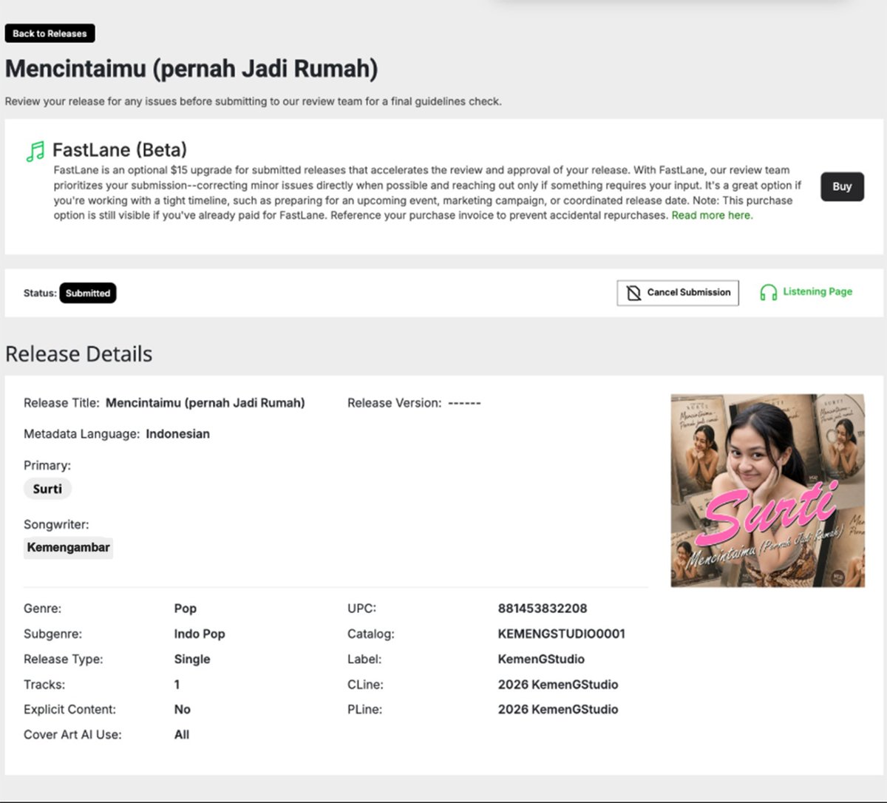The height and width of the screenshot is (803, 887).
Task: Click the page title Mencintaimu (pernah Jadi Rumah)
Action: (191, 69)
